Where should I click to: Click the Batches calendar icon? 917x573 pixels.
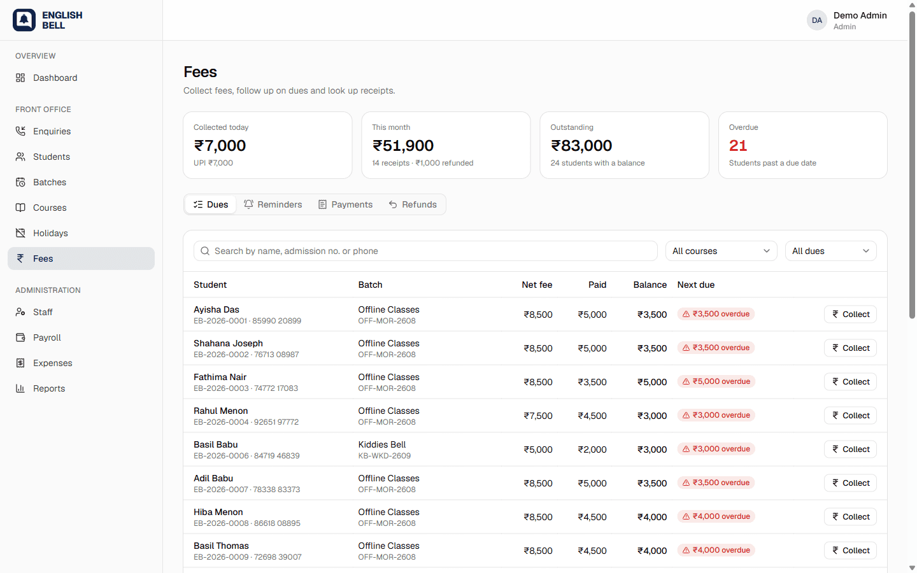click(20, 182)
